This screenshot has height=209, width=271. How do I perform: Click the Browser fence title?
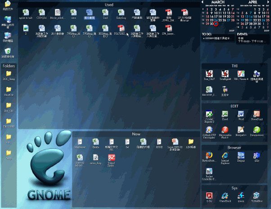click(235, 148)
